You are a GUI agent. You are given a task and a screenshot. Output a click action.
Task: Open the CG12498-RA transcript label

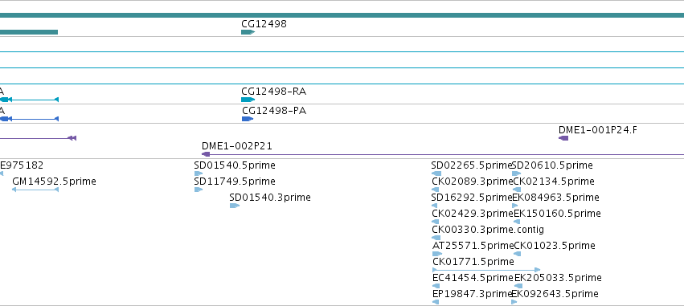click(273, 92)
